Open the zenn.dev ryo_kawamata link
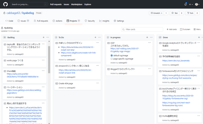Image resolution: width=203 pixels, height=124 pixels. (176, 61)
